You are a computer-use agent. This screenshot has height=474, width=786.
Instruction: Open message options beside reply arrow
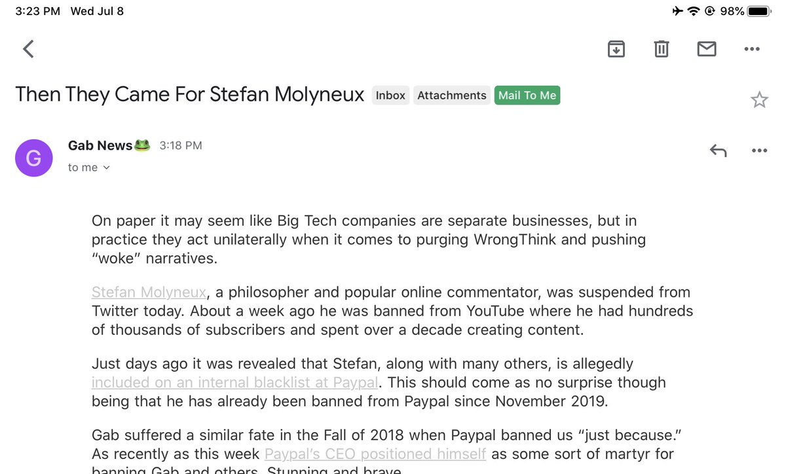pyautogui.click(x=759, y=151)
